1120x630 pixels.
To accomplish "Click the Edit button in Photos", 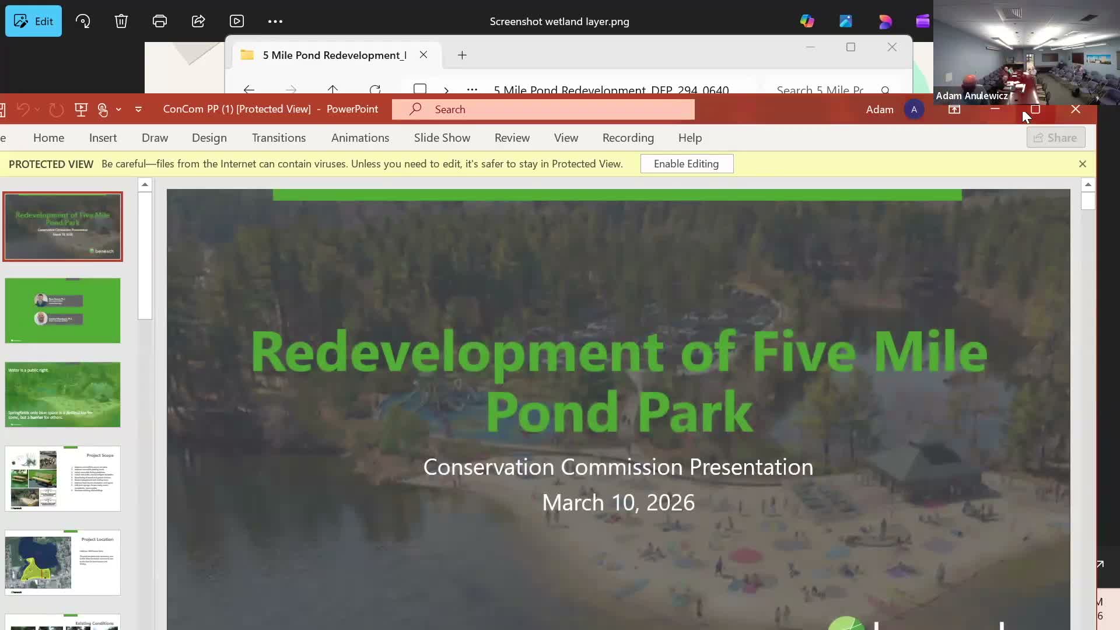I will pyautogui.click(x=33, y=22).
